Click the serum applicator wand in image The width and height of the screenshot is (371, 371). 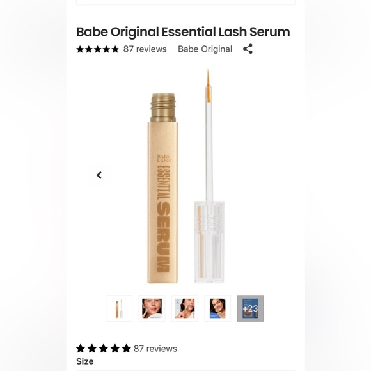pos(209,177)
